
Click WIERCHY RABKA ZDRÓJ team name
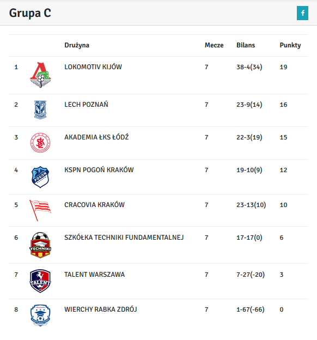point(101,309)
